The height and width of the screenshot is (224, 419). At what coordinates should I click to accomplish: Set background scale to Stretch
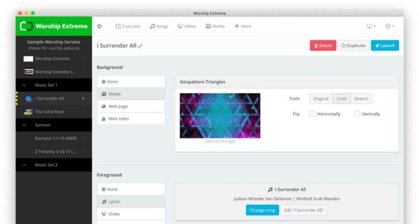pyautogui.click(x=361, y=99)
